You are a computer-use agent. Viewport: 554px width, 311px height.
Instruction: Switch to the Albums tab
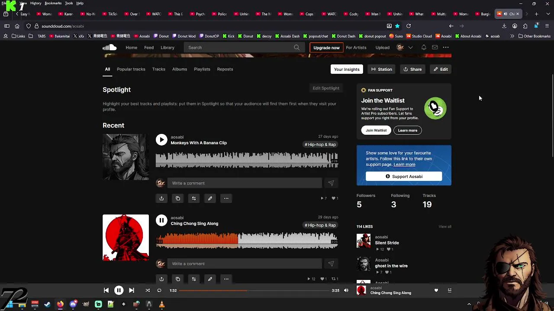180,69
